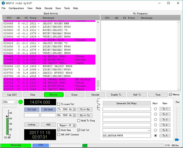Select the Tx 3 Next radio button
This screenshot has width=183, height=148.
click(x=156, y=120)
